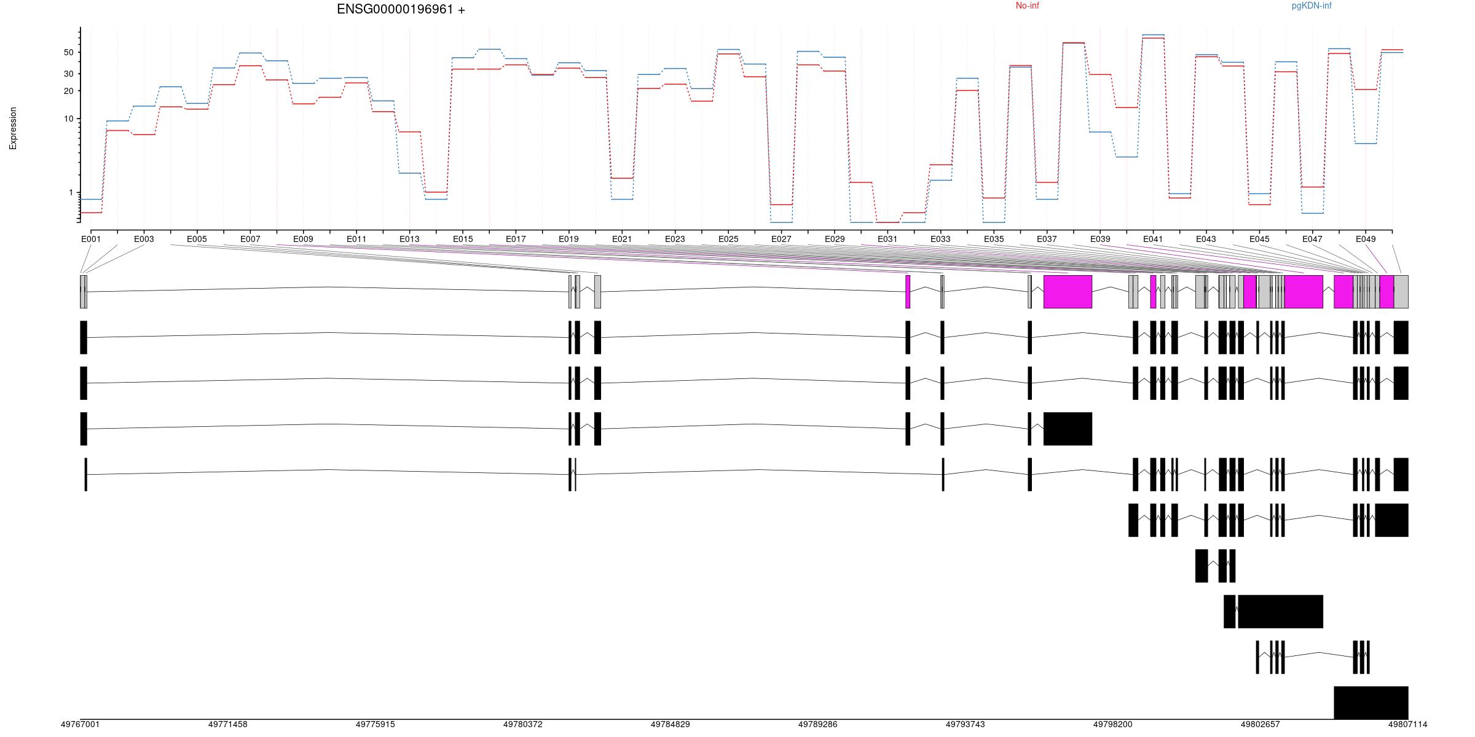The height and width of the screenshot is (737, 1475).
Task: Click large magenta exon block in gene model
Action: [1068, 292]
